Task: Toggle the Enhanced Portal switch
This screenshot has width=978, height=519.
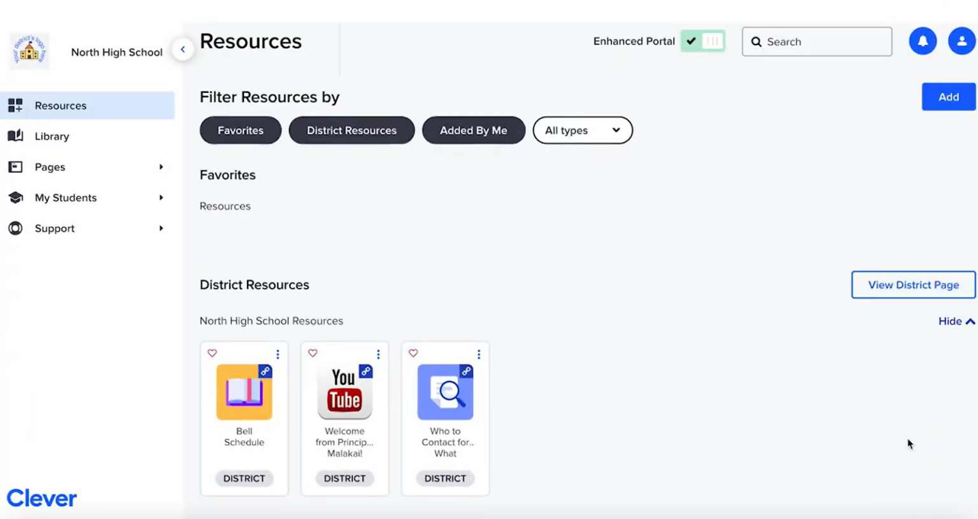Action: [x=702, y=41]
